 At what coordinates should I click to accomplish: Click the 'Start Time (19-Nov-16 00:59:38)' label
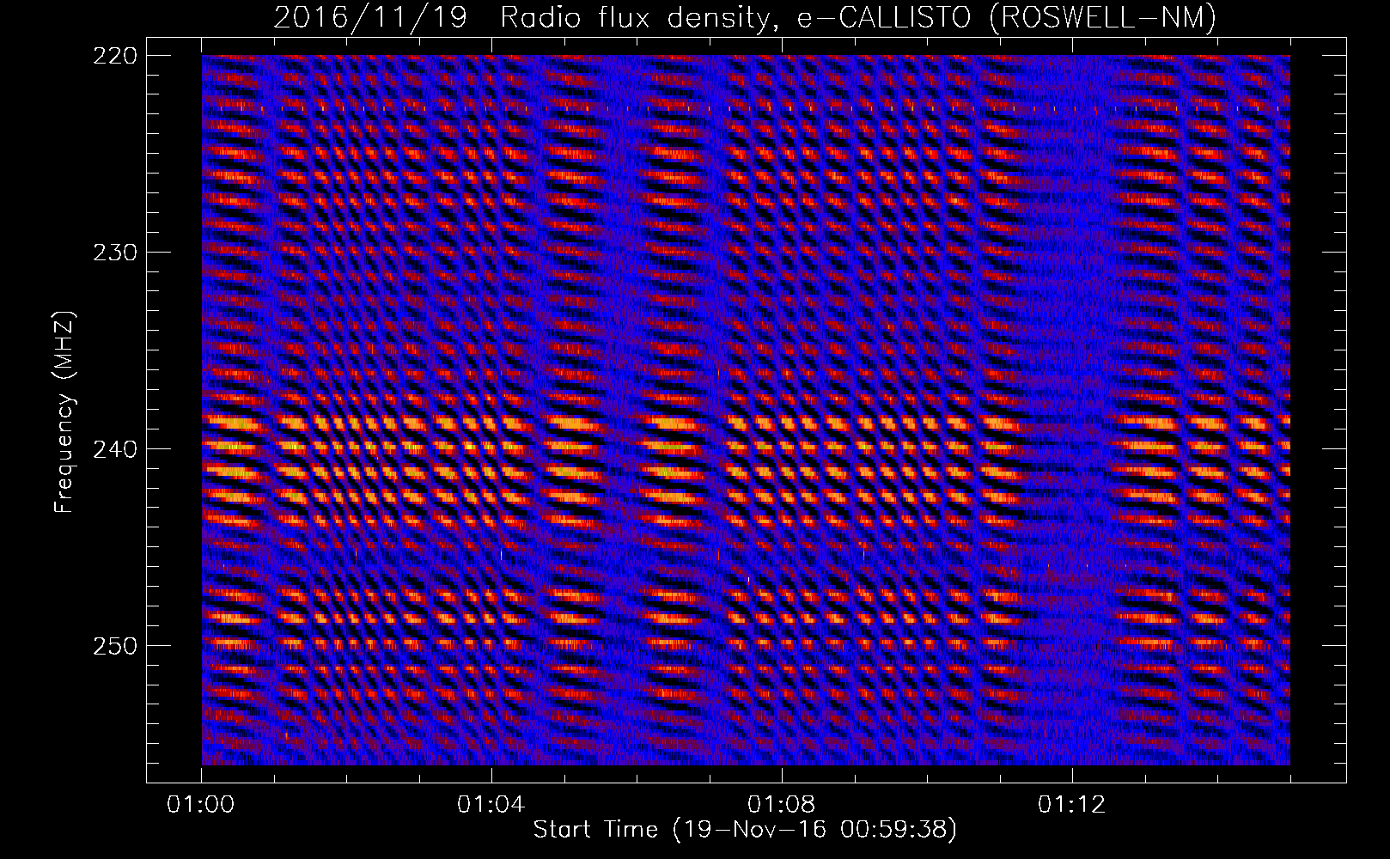pyautogui.click(x=745, y=830)
